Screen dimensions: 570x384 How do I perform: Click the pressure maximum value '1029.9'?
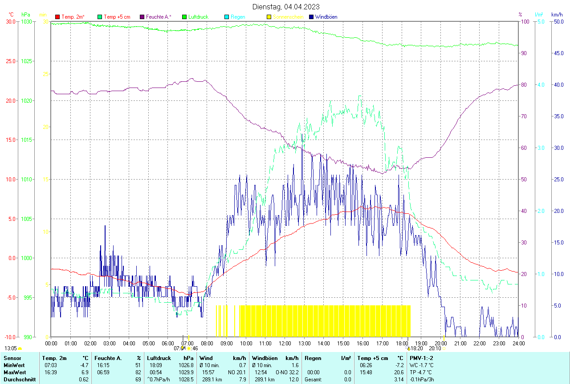click(x=186, y=372)
